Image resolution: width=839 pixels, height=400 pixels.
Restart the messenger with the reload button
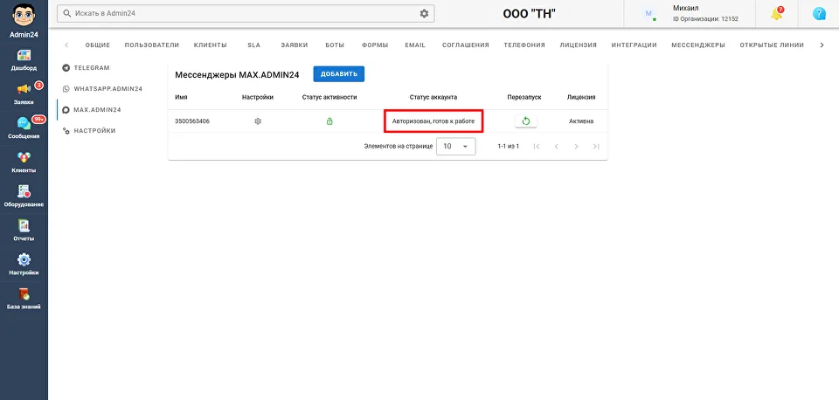pos(526,121)
